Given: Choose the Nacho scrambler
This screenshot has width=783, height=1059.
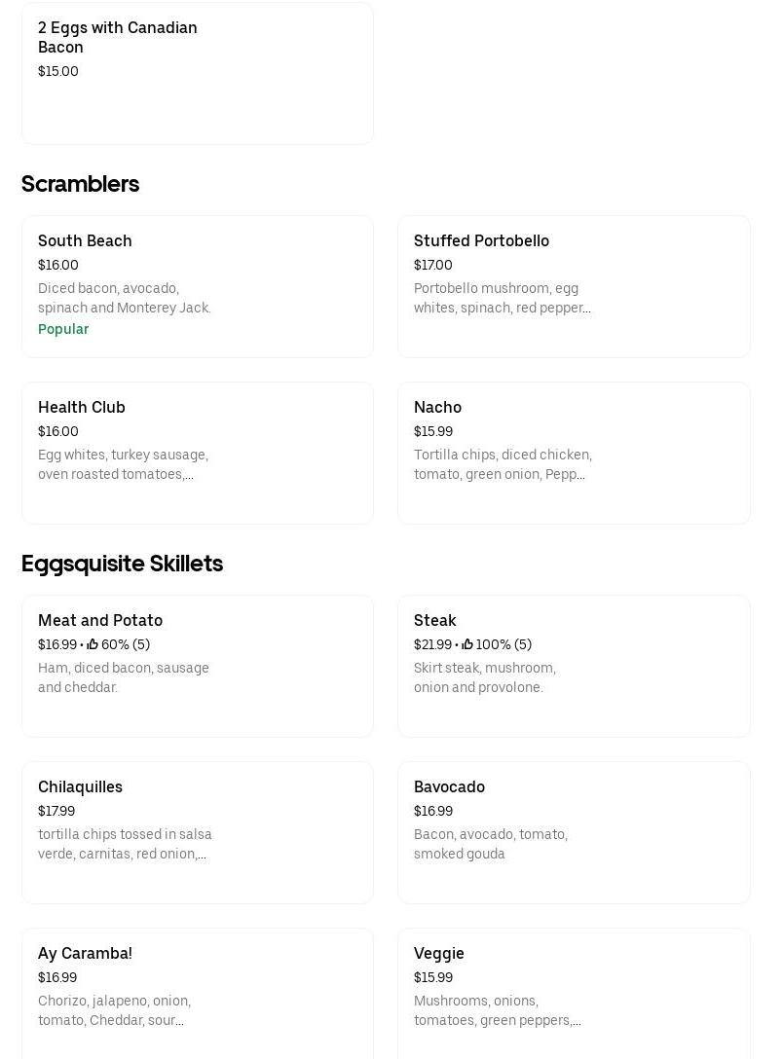Looking at the screenshot, I should (437, 407).
